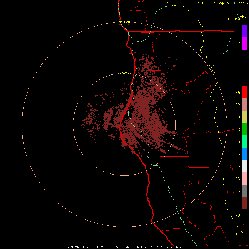This screenshot has width=249, height=249.
Task: Click the HR legend label
Action: coord(237,129)
